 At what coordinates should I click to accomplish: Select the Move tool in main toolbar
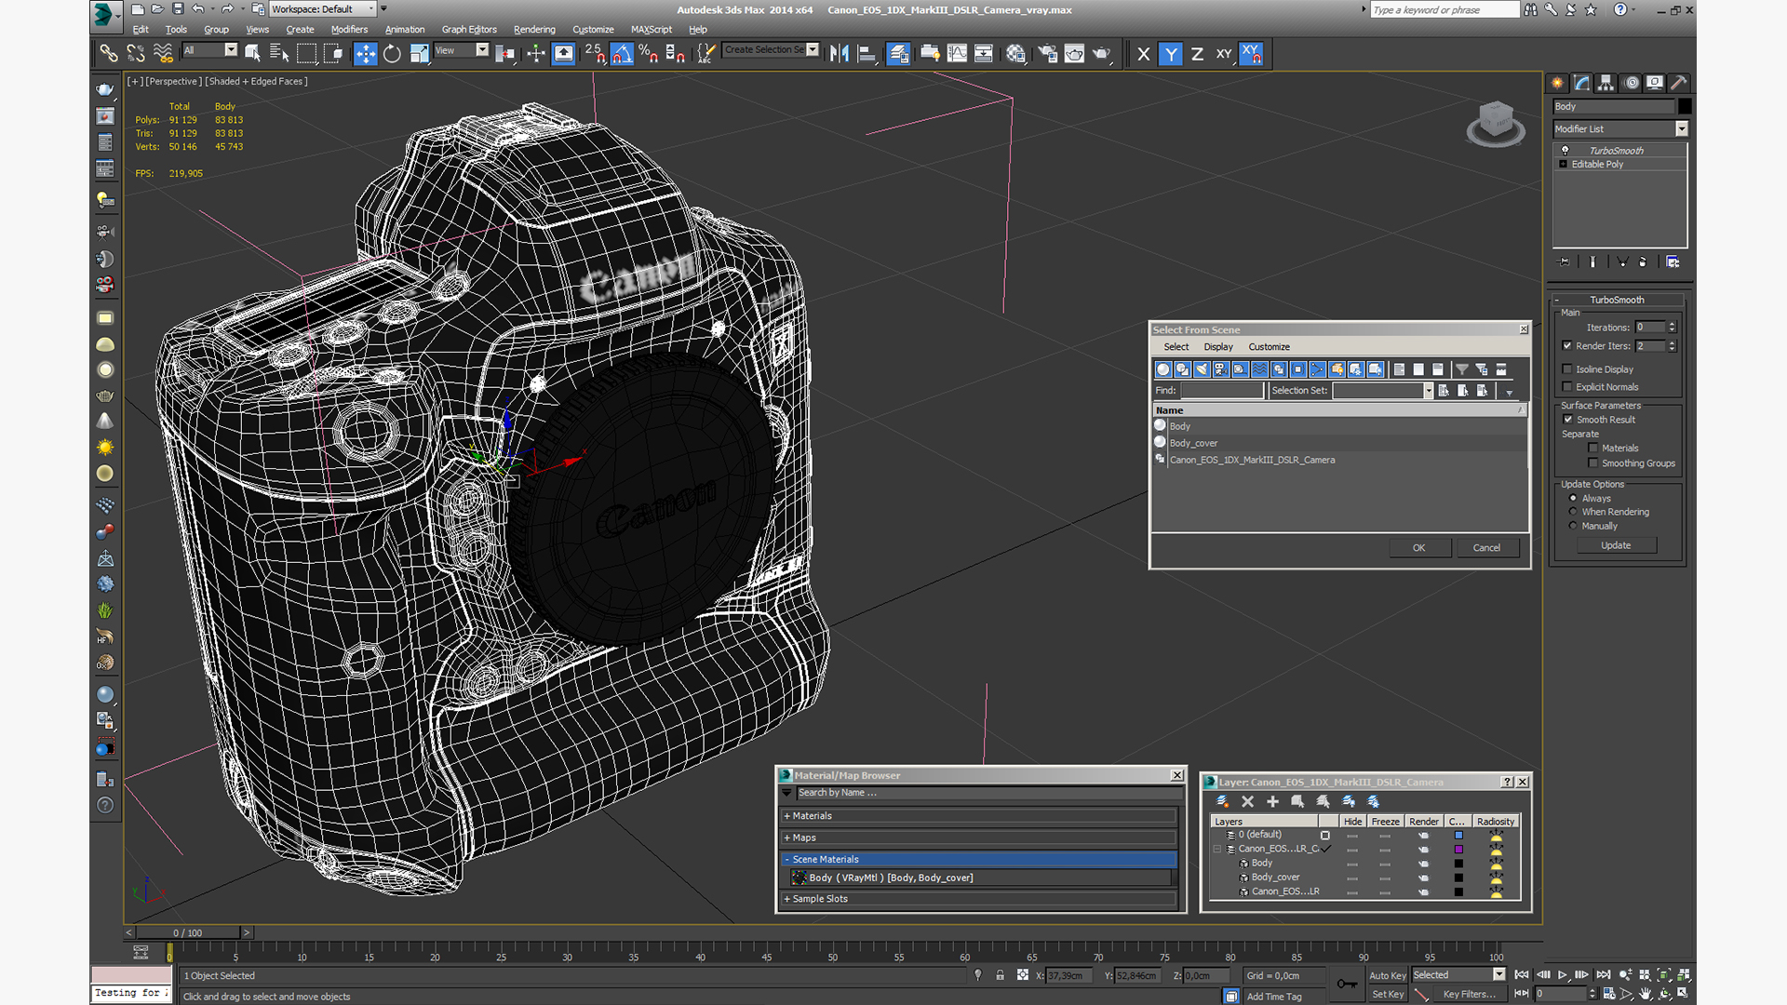click(366, 54)
